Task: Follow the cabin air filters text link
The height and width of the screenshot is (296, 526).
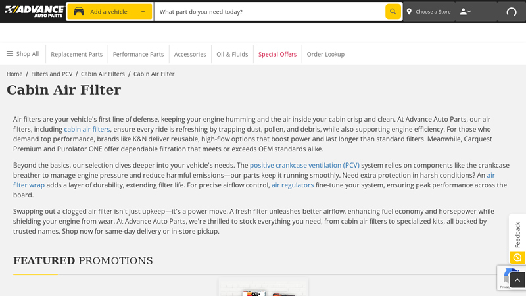Action: click(x=87, y=130)
